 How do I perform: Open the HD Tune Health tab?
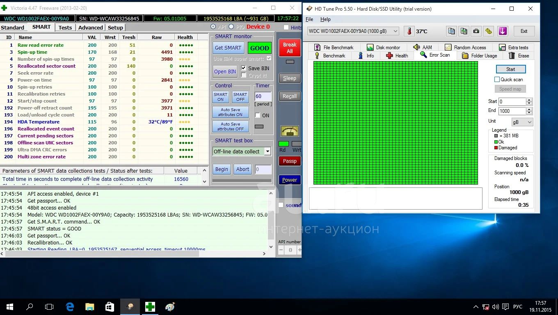coord(397,55)
